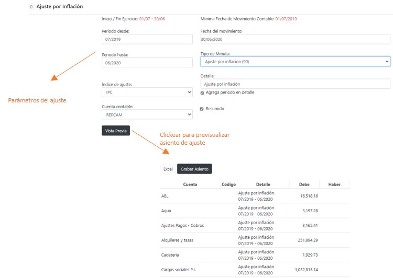Expand the Índice de ajuste dropdown
This screenshot has width=393, height=278.
tap(147, 92)
